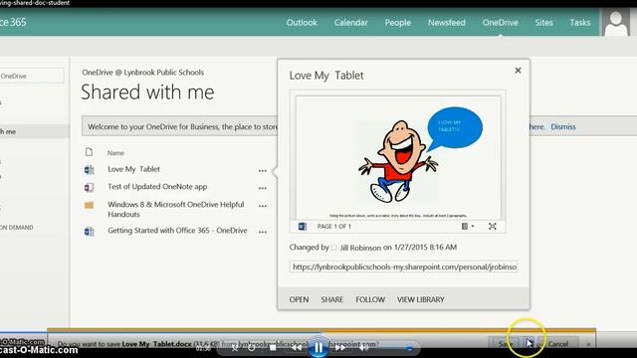Screen dimensions: 637x358
Task: Click the file type column header icon
Action: coord(89,152)
